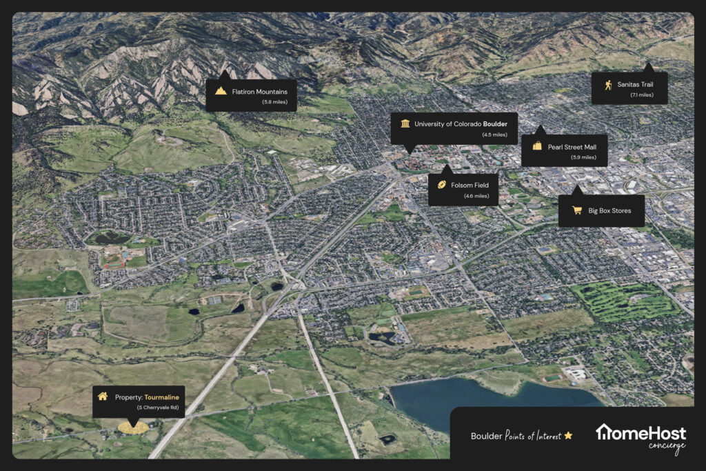706x471 pixels.
Task: Select the hiker icon beside Sanitas Trail
Action: coord(607,85)
